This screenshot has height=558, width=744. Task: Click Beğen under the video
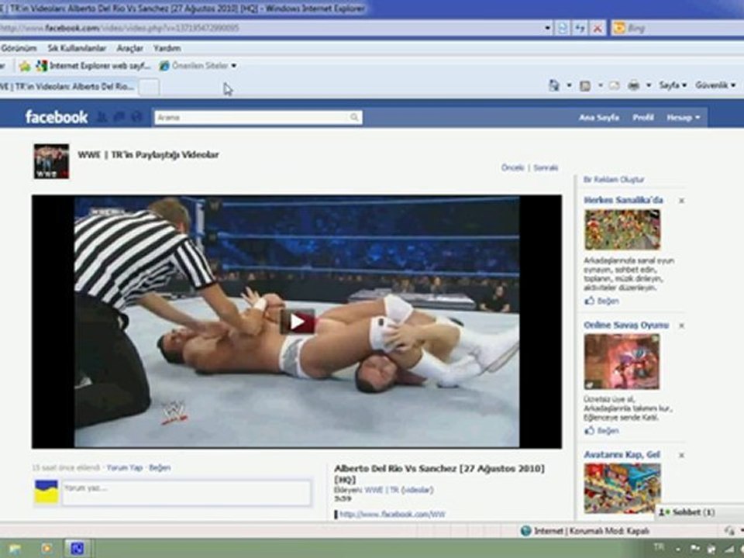pos(160,468)
